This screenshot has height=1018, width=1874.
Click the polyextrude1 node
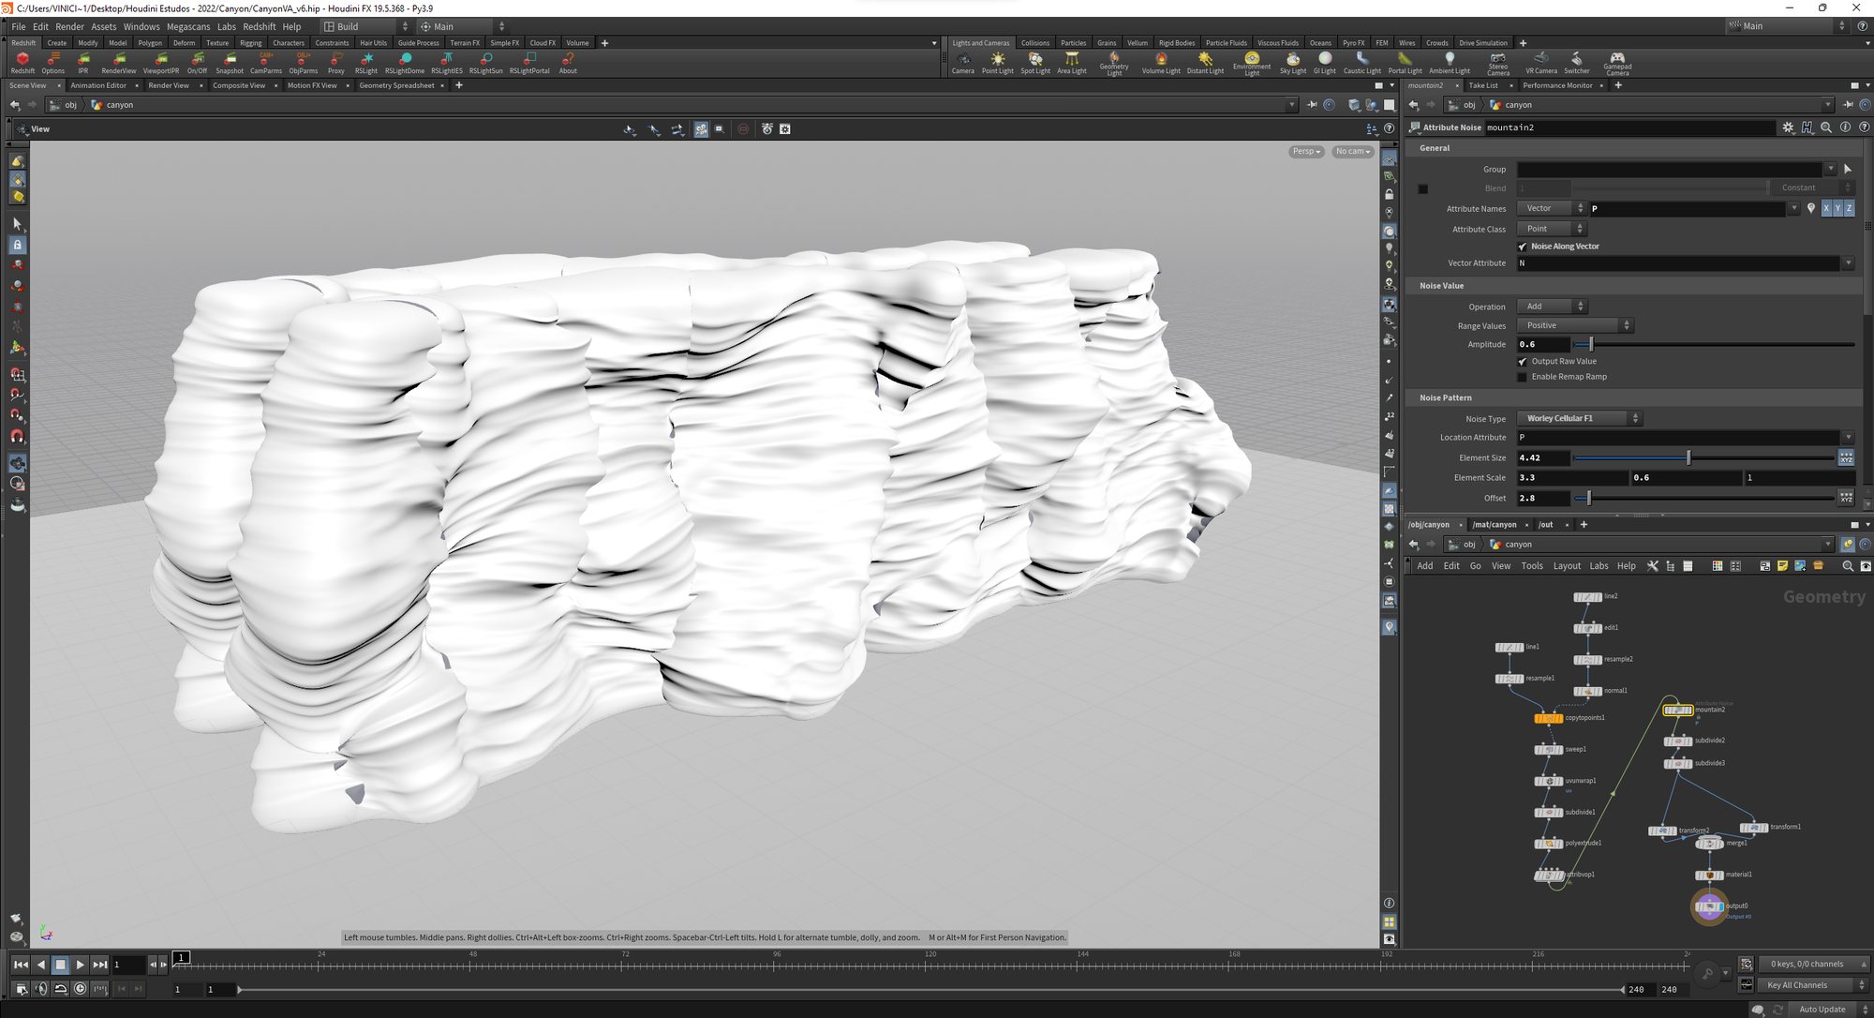(x=1548, y=844)
